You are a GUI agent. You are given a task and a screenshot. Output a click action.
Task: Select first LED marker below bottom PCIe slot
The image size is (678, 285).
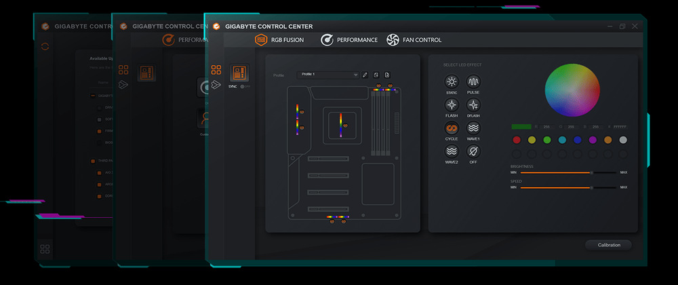coord(332,221)
